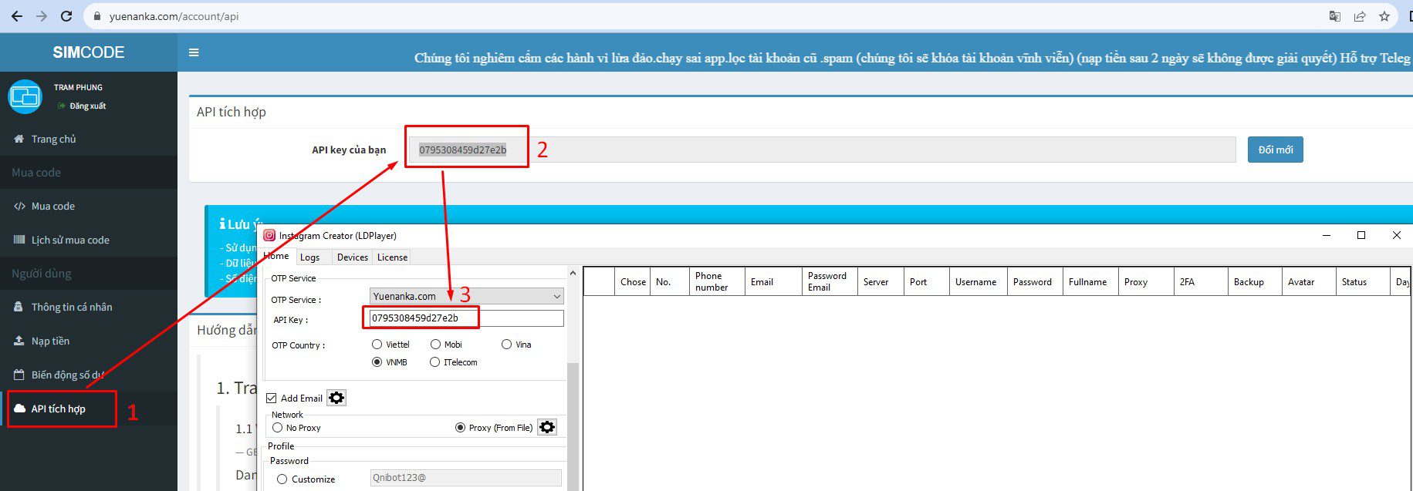Viewport: 1413px width, 491px height.
Task: Bookmark this page with the star icon
Action: coord(1384,16)
